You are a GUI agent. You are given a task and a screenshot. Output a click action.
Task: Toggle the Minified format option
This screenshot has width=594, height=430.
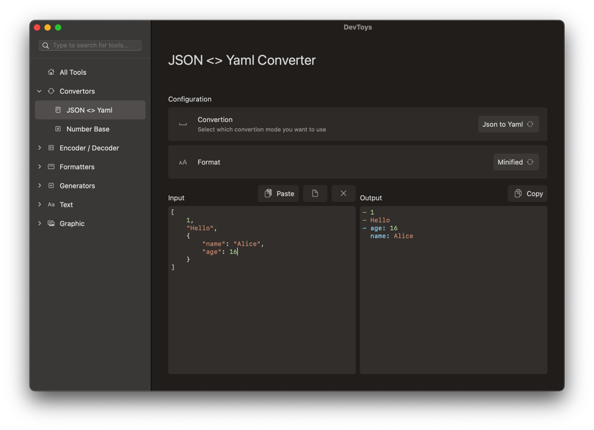point(516,162)
